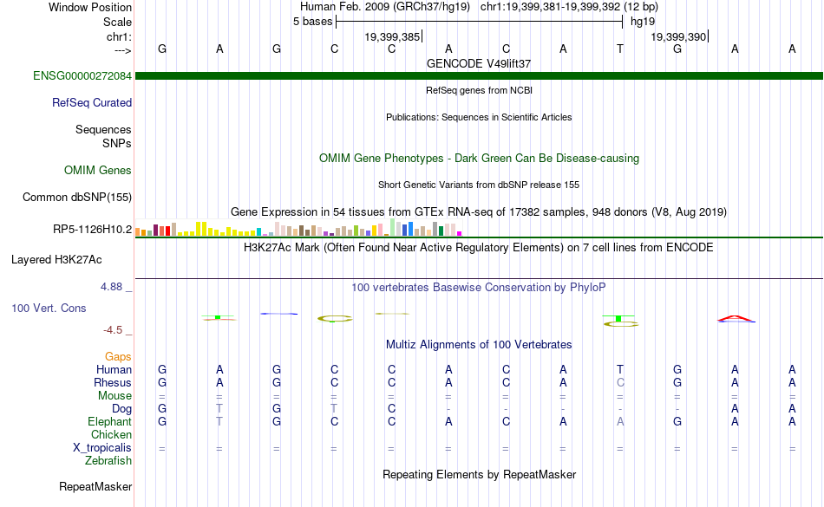Select the Zebrafish alignment row label
Screen dimensions: 824x507
coord(108,460)
